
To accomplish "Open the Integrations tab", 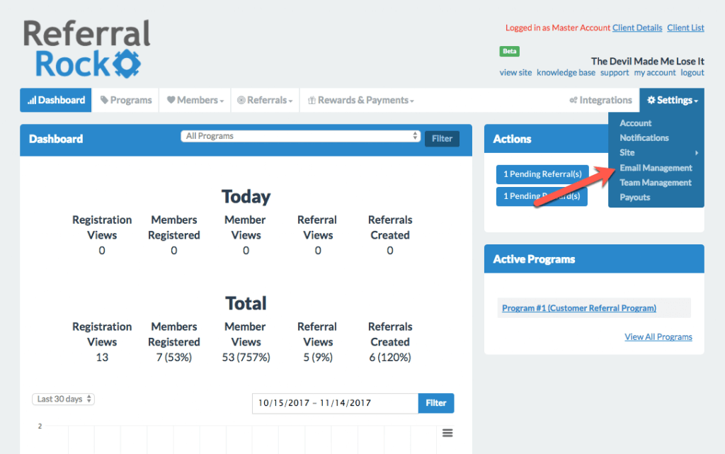I will (600, 100).
